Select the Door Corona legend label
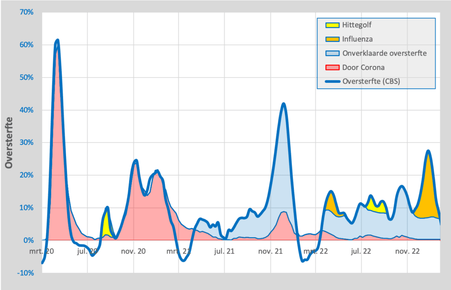This screenshot has height=290, width=451. pyautogui.click(x=363, y=67)
